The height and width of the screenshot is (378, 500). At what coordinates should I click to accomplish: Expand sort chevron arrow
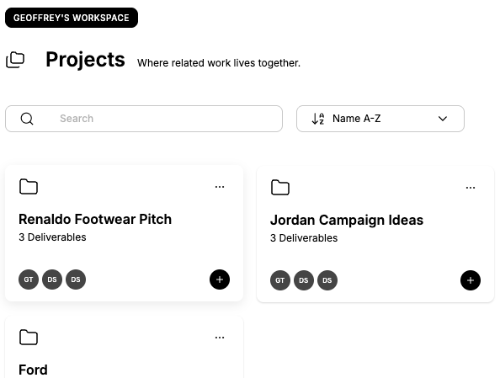coord(443,119)
